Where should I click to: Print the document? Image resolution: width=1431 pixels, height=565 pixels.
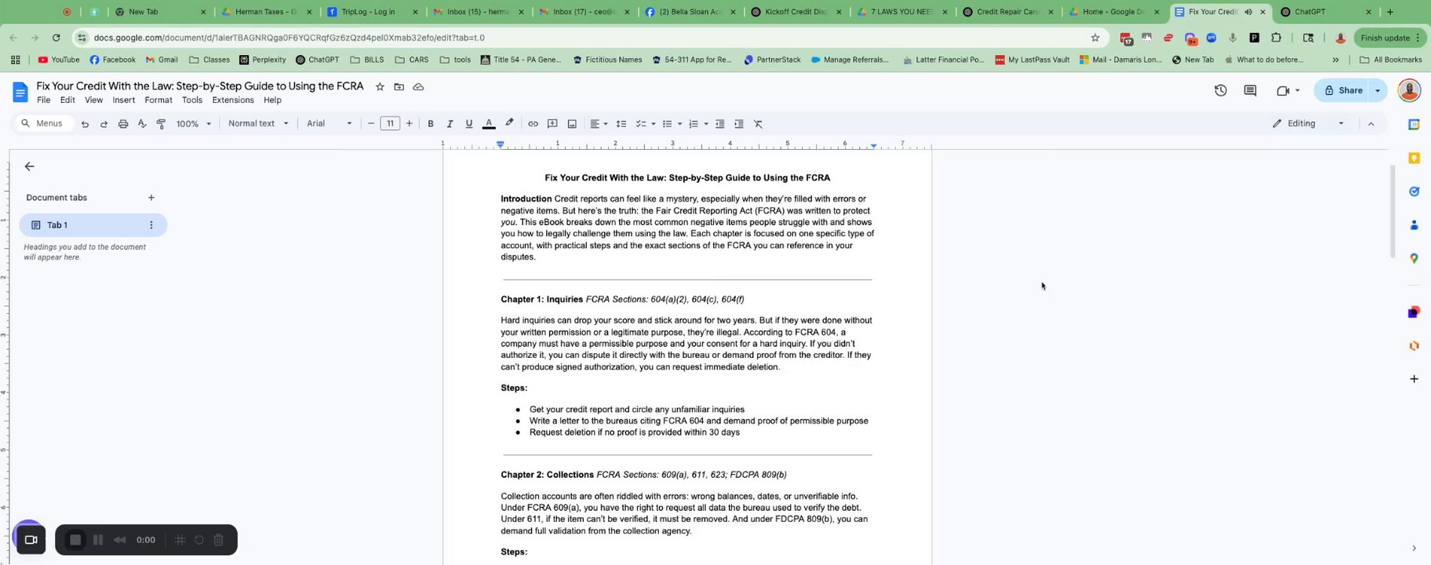pyautogui.click(x=123, y=124)
